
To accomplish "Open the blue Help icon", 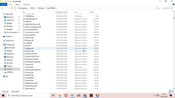I will pyautogui.click(x=174, y=4).
